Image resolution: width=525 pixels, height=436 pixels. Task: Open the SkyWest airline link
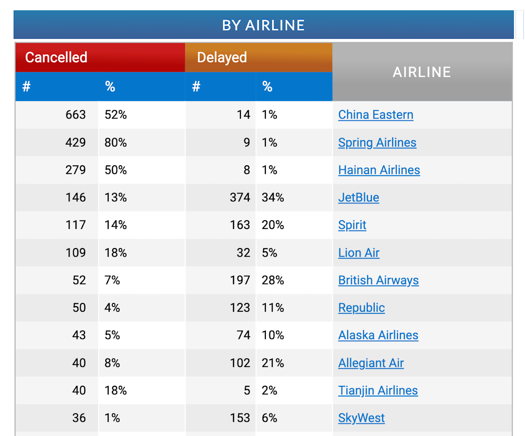coord(361,418)
